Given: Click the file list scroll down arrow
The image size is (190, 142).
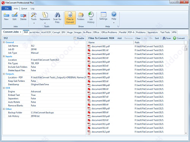Looking at the screenshot, I should pyautogui.click(x=186, y=133).
